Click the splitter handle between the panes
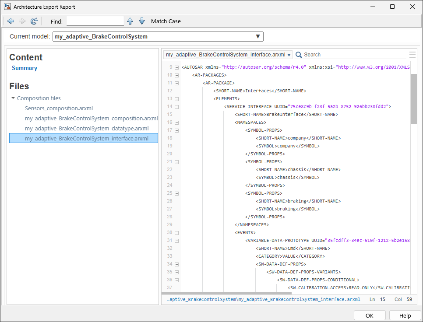This screenshot has height=322, width=423. tap(160, 178)
